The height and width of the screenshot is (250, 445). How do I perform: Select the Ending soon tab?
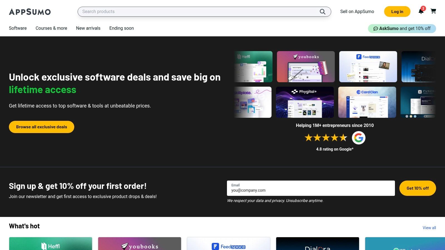tap(121, 28)
